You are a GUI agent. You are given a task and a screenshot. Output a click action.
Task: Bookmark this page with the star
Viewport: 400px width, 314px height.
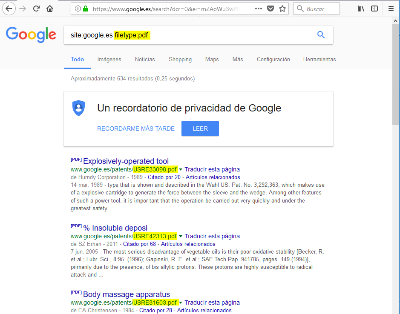[282, 9]
